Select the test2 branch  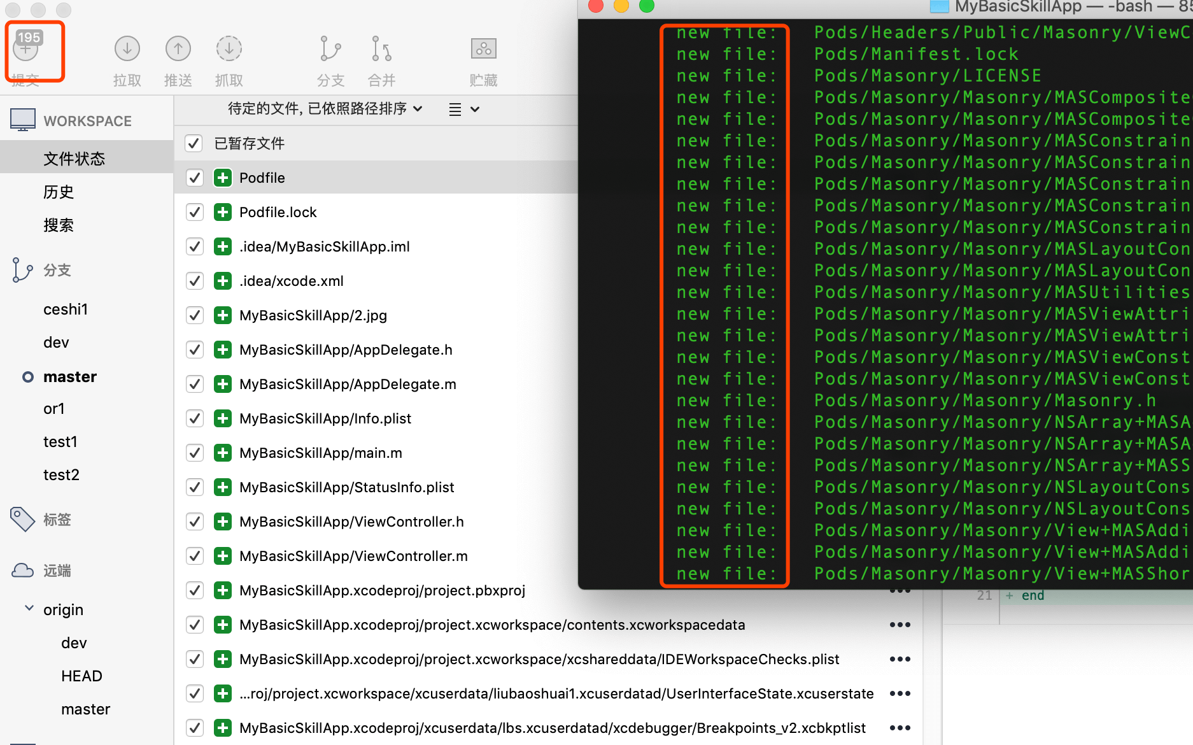click(x=61, y=475)
